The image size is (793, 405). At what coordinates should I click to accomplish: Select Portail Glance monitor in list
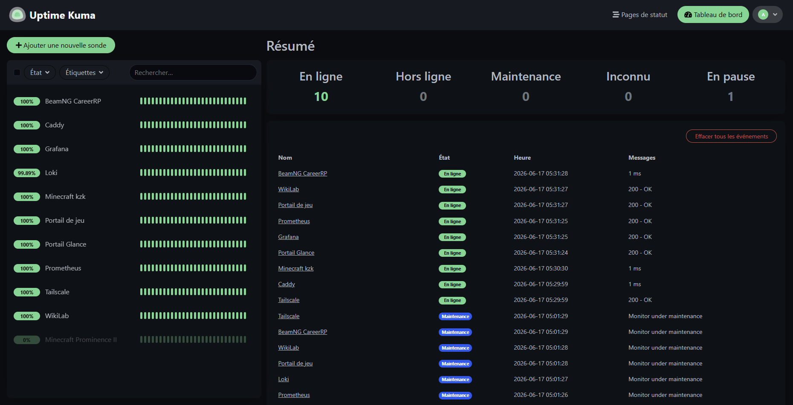point(134,244)
